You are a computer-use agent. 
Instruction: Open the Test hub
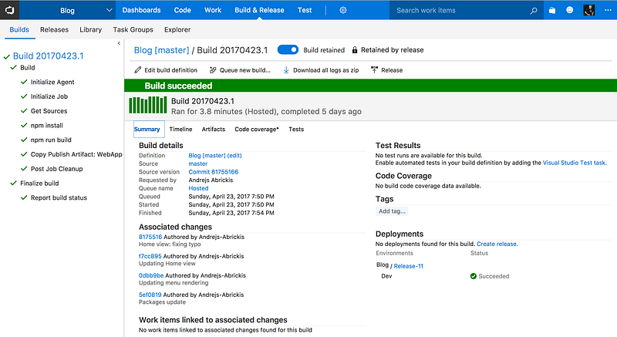305,10
